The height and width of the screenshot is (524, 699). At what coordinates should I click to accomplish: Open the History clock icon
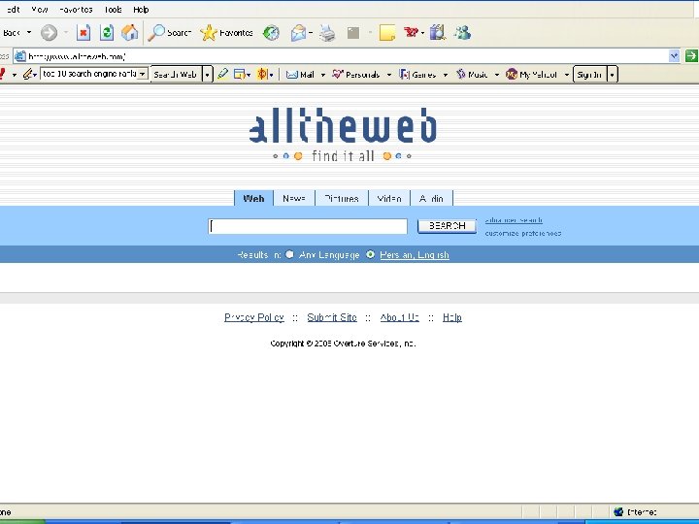[x=271, y=33]
